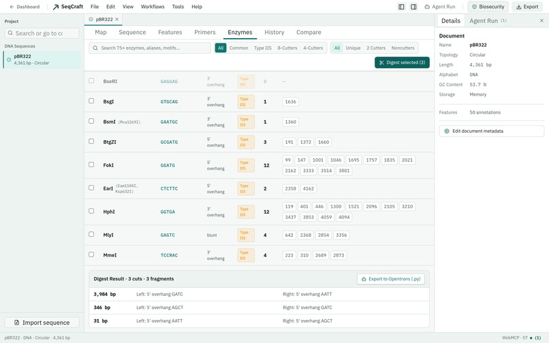Image resolution: width=549 pixels, height=343 pixels.
Task: Open the Tools menu
Action: pos(178,7)
